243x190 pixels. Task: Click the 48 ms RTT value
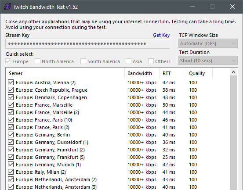[169, 97]
